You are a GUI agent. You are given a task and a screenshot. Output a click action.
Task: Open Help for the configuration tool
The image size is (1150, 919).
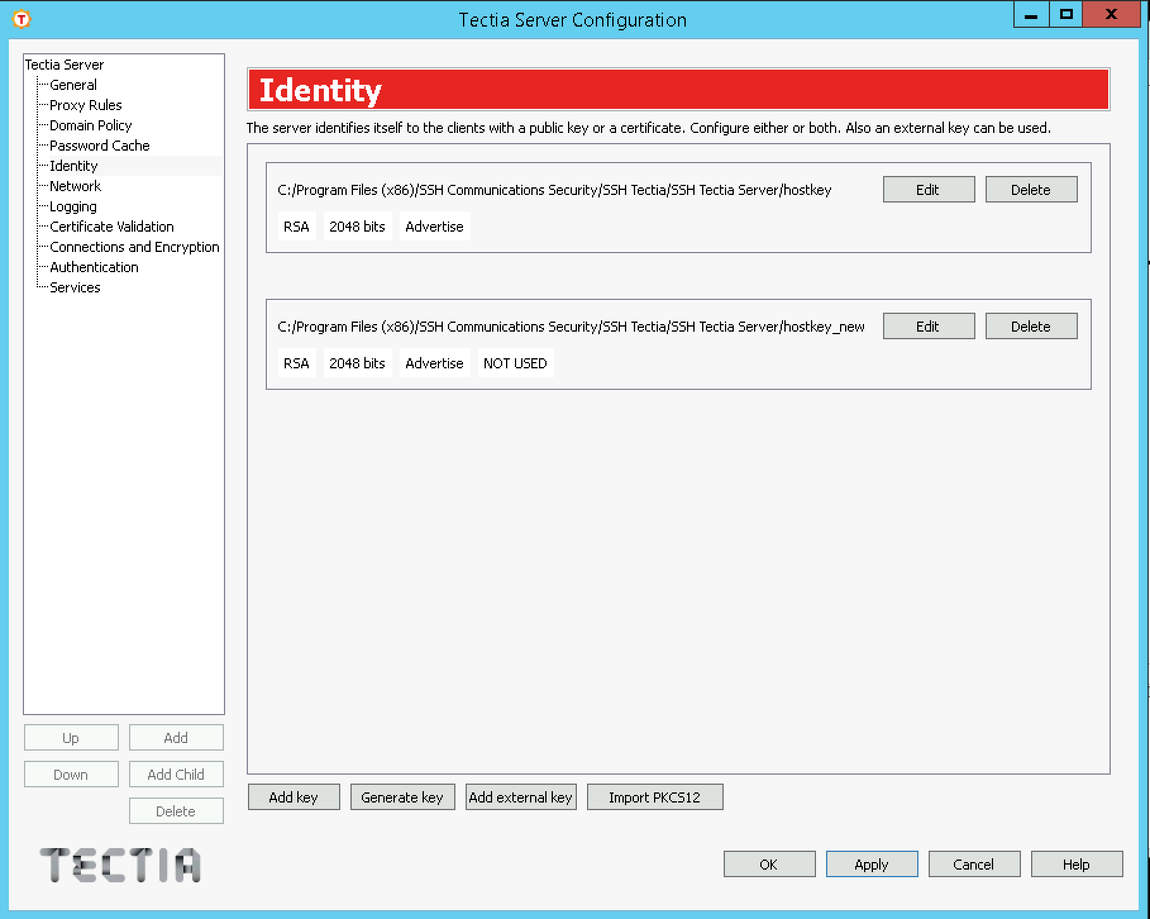click(1075, 864)
